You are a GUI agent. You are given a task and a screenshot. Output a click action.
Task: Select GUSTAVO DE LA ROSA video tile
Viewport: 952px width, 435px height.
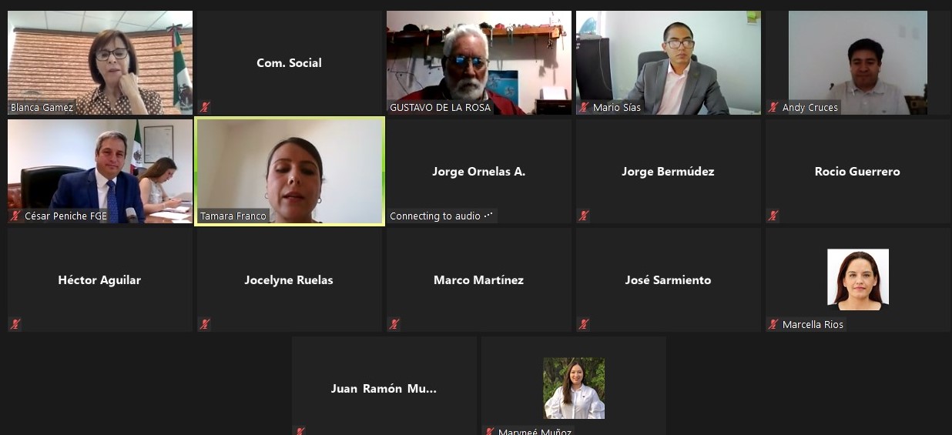[479, 62]
